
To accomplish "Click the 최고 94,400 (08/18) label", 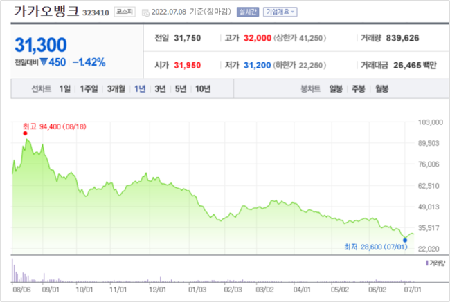I will (55, 126).
